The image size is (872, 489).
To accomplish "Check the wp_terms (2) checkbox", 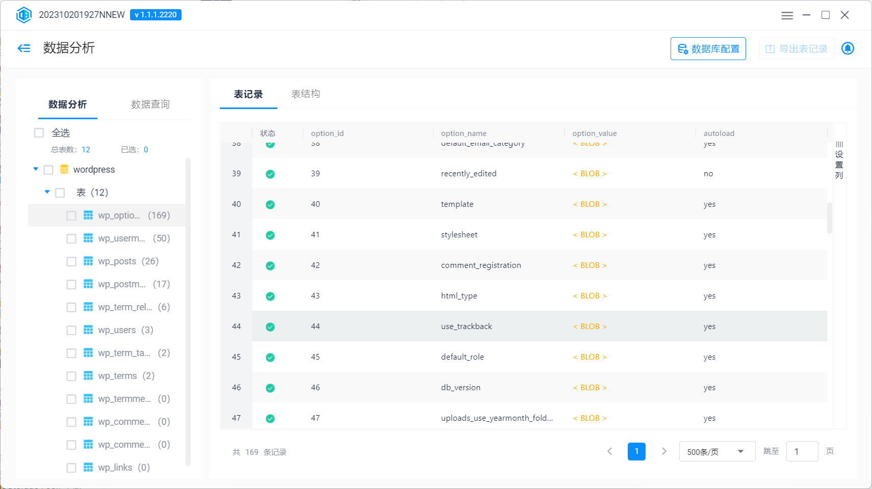I will (71, 376).
